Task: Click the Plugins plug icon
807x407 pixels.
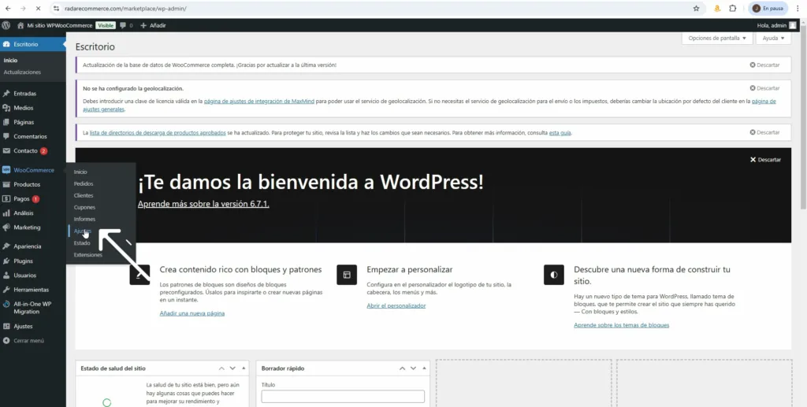Action: point(6,261)
